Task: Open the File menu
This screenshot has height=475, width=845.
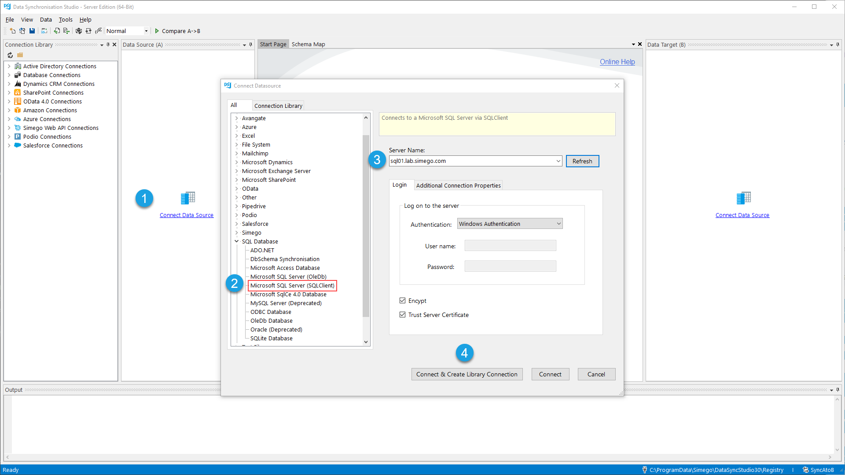Action: tap(10, 19)
